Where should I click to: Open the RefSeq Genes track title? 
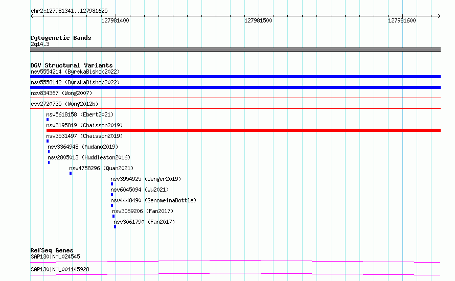52,250
